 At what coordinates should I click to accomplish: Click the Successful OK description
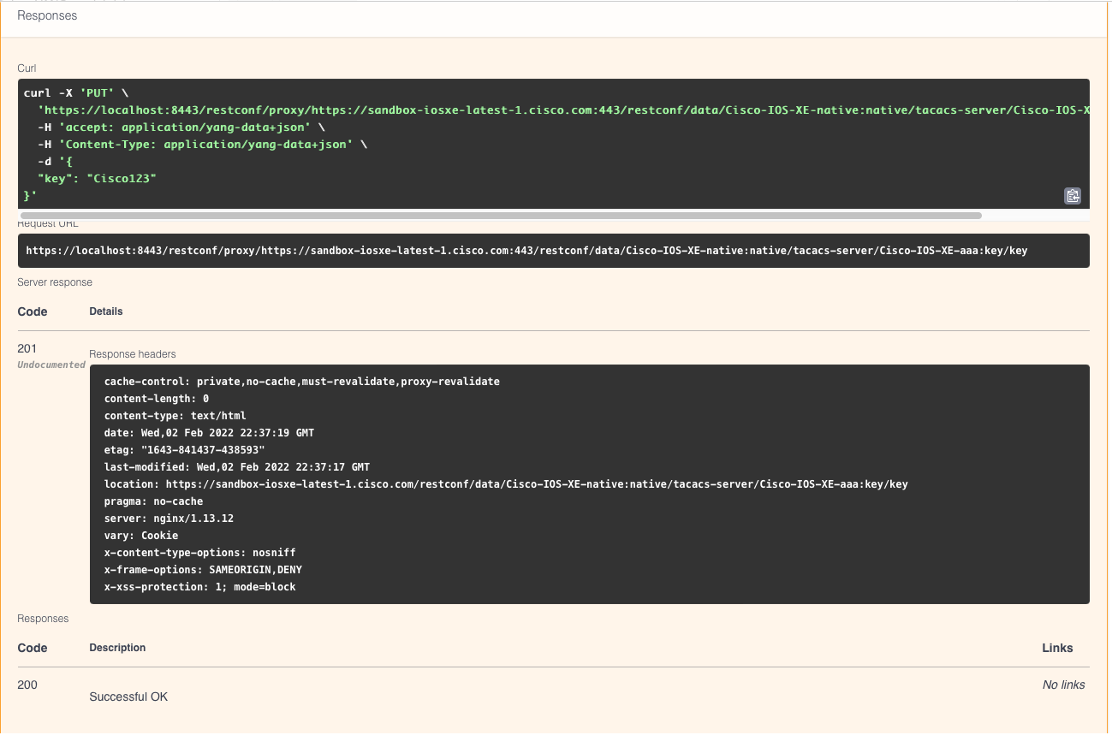[128, 697]
